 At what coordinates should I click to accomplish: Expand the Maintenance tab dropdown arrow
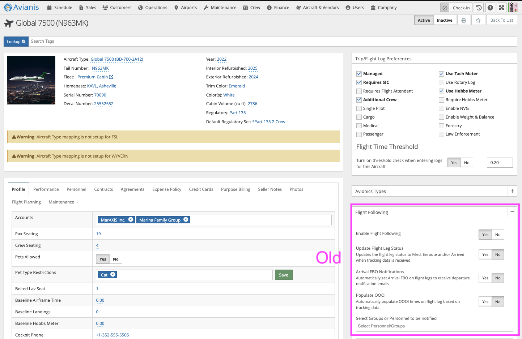tap(77, 202)
